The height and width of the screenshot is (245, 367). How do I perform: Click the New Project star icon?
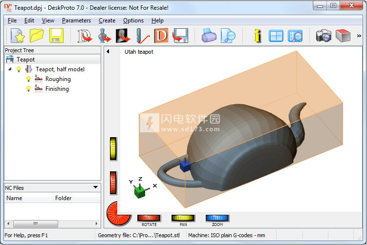point(18,36)
